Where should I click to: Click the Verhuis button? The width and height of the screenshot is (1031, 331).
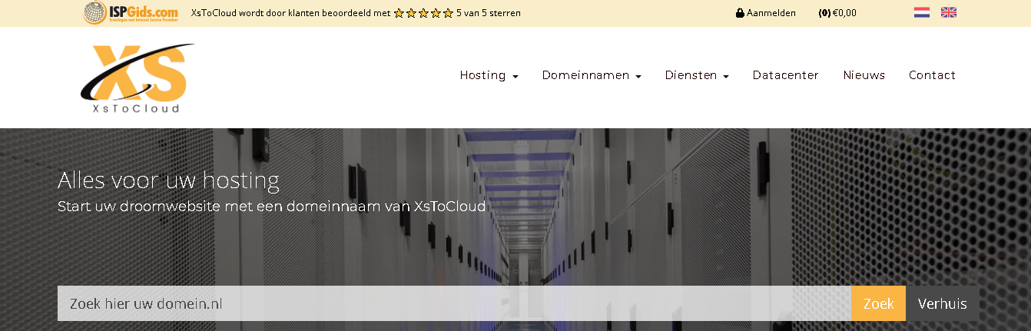tap(942, 303)
